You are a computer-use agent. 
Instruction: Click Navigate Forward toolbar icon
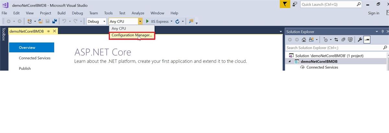tap(19, 21)
